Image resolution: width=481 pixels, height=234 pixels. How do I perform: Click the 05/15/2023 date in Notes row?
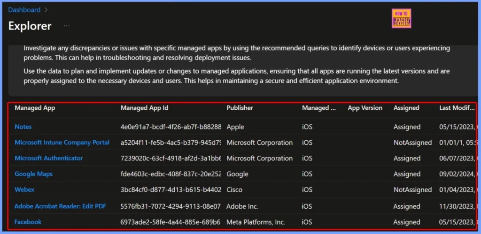(457, 127)
